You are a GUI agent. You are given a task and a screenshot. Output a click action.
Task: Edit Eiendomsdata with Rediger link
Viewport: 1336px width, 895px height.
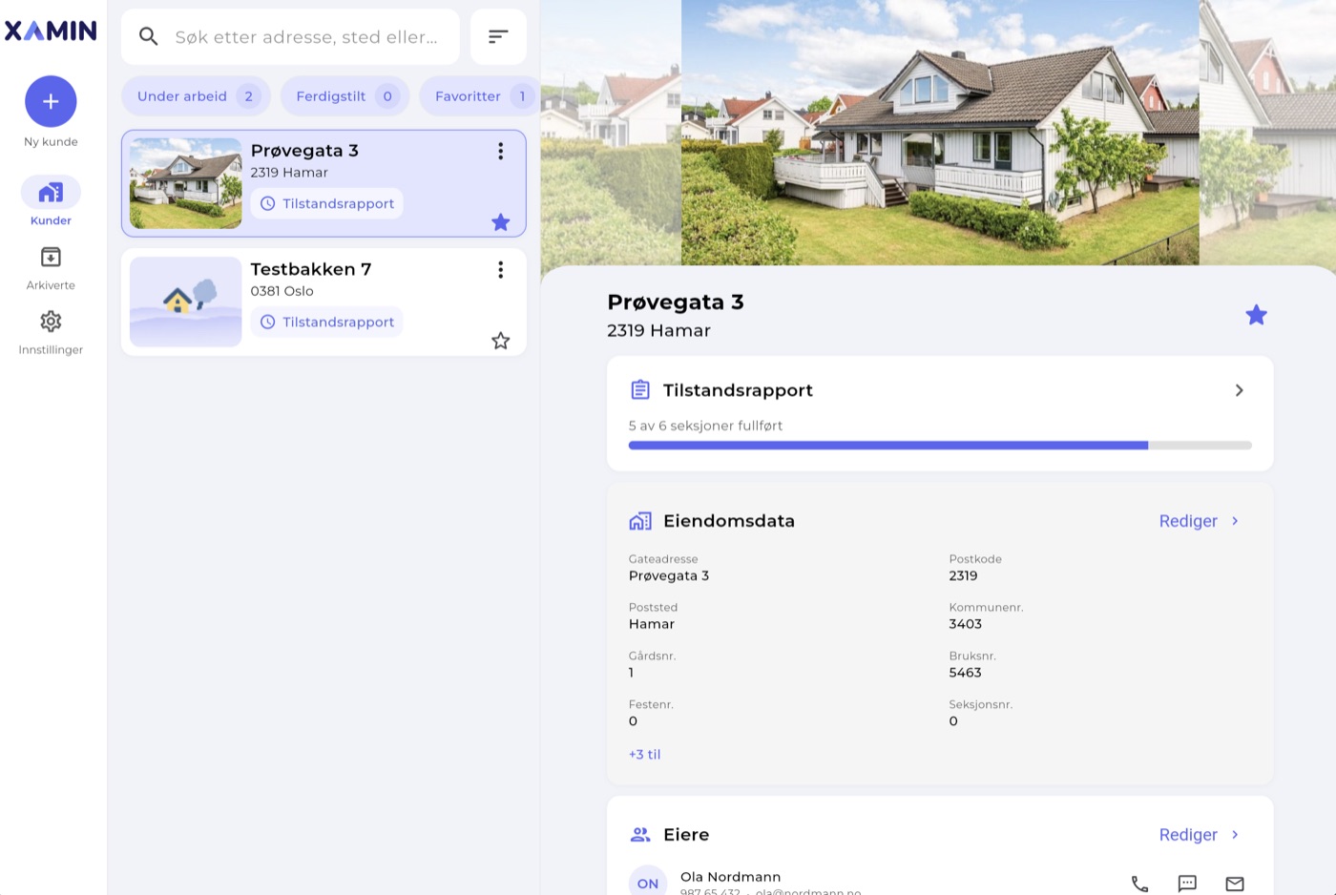(1188, 521)
